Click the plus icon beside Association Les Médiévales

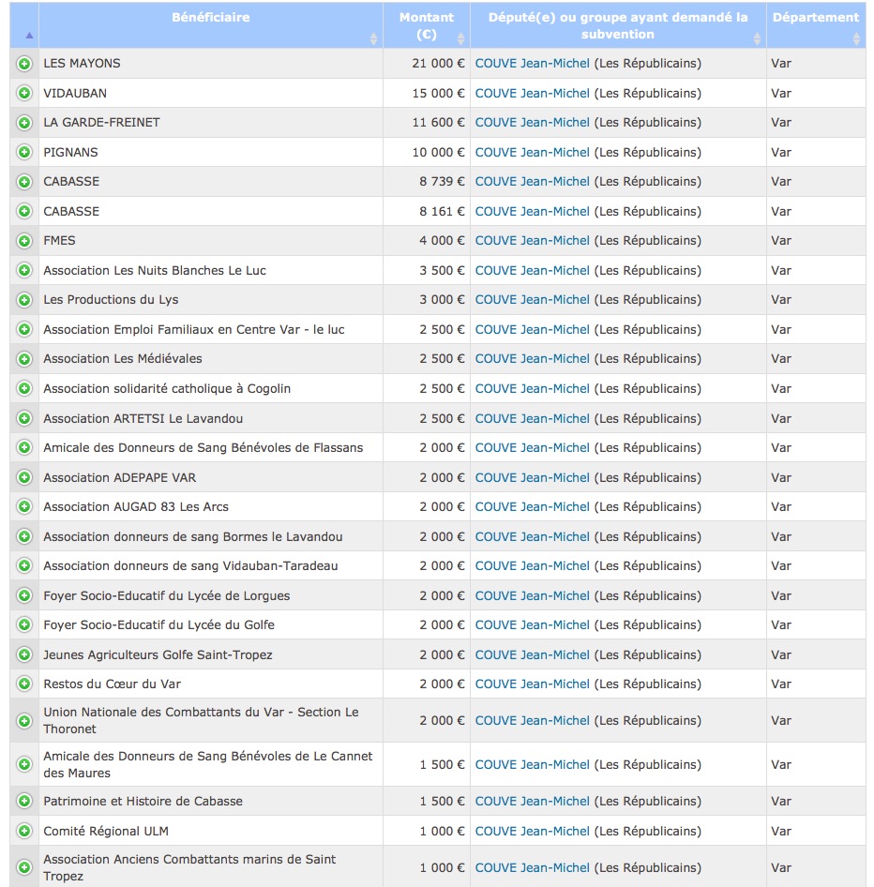pyautogui.click(x=24, y=359)
